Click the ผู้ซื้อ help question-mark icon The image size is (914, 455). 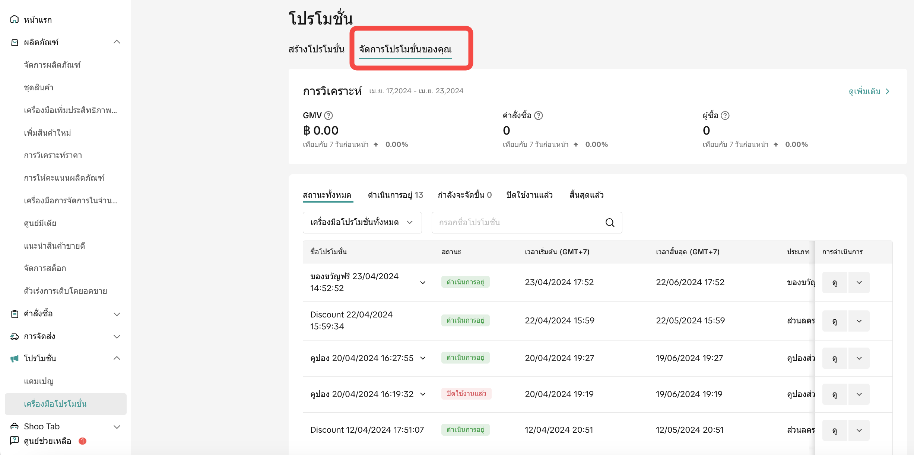click(725, 116)
